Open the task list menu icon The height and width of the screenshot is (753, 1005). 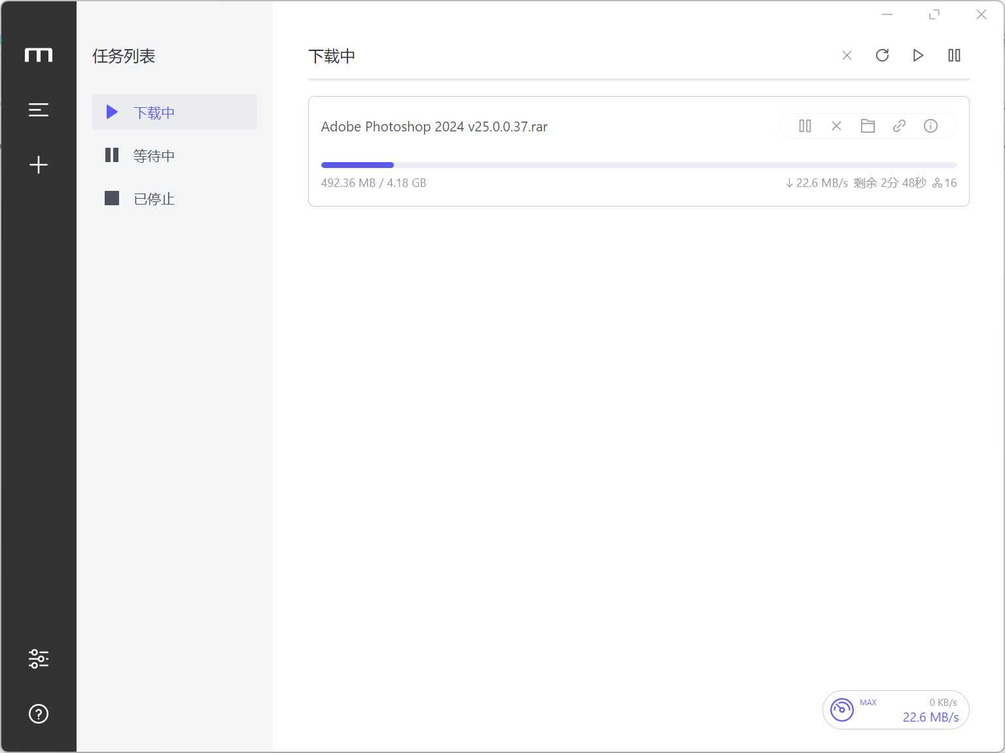point(39,110)
